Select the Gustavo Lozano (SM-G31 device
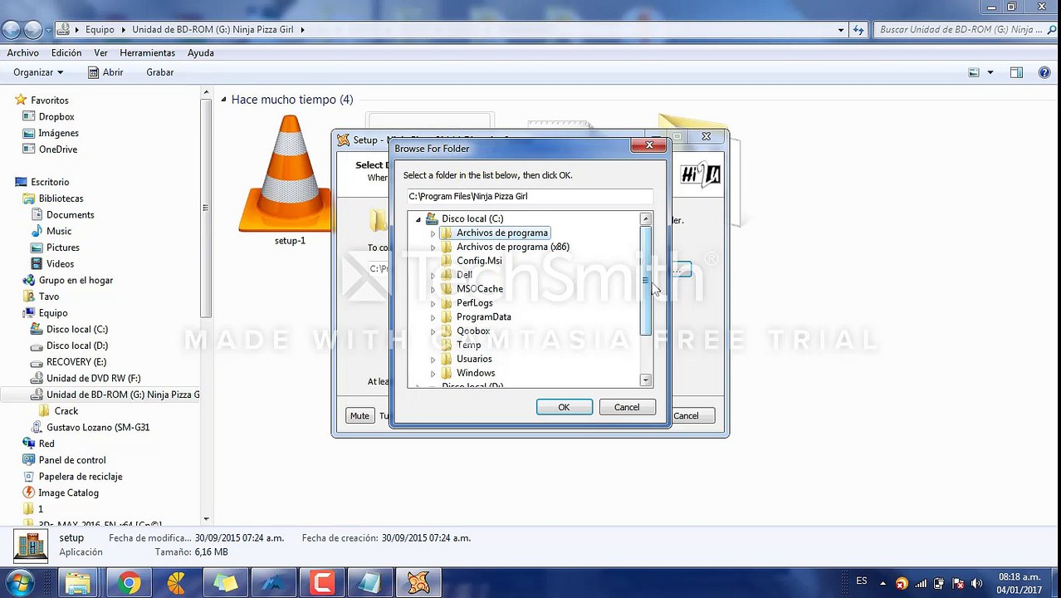The image size is (1061, 598). tap(98, 428)
